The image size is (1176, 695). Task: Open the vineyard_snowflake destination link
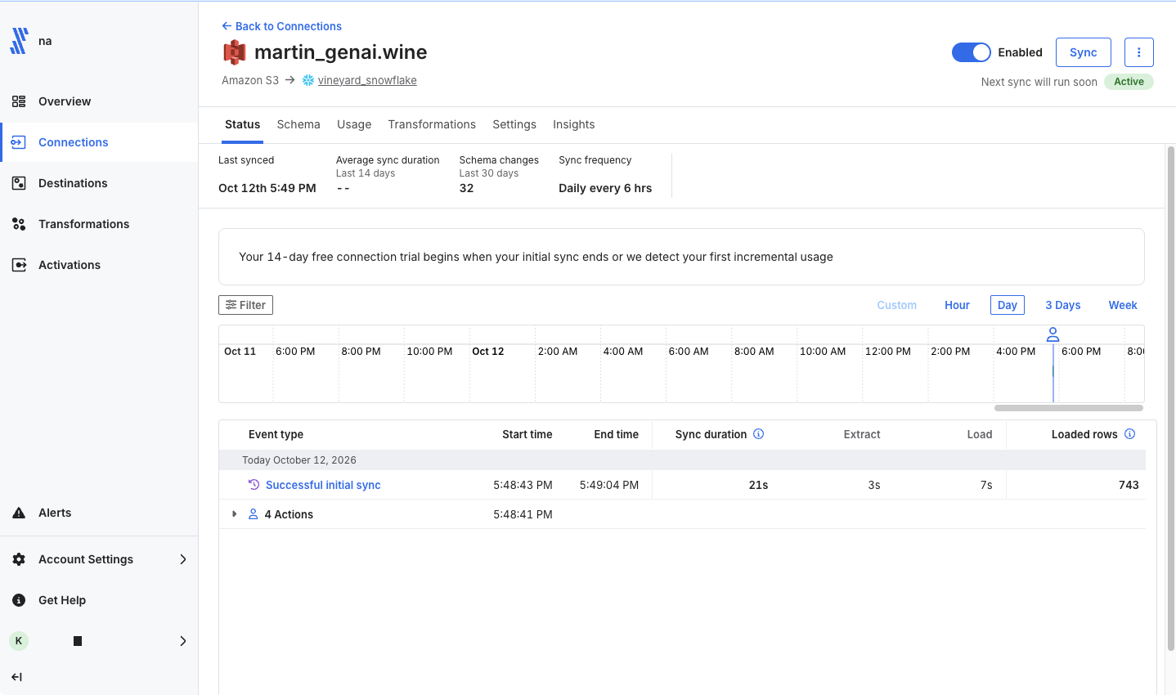[x=367, y=80]
